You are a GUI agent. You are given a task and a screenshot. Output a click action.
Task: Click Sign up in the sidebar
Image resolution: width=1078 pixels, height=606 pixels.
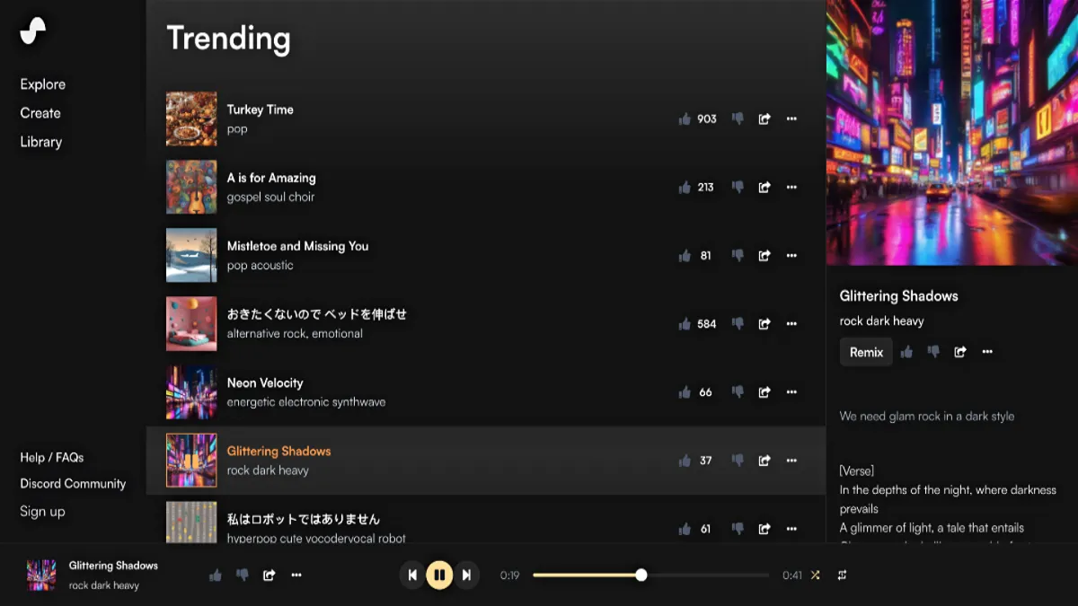tap(42, 511)
